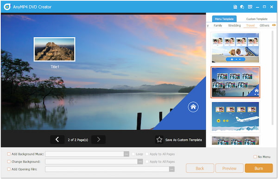Enable Add Opening Film checkbox

point(9,169)
